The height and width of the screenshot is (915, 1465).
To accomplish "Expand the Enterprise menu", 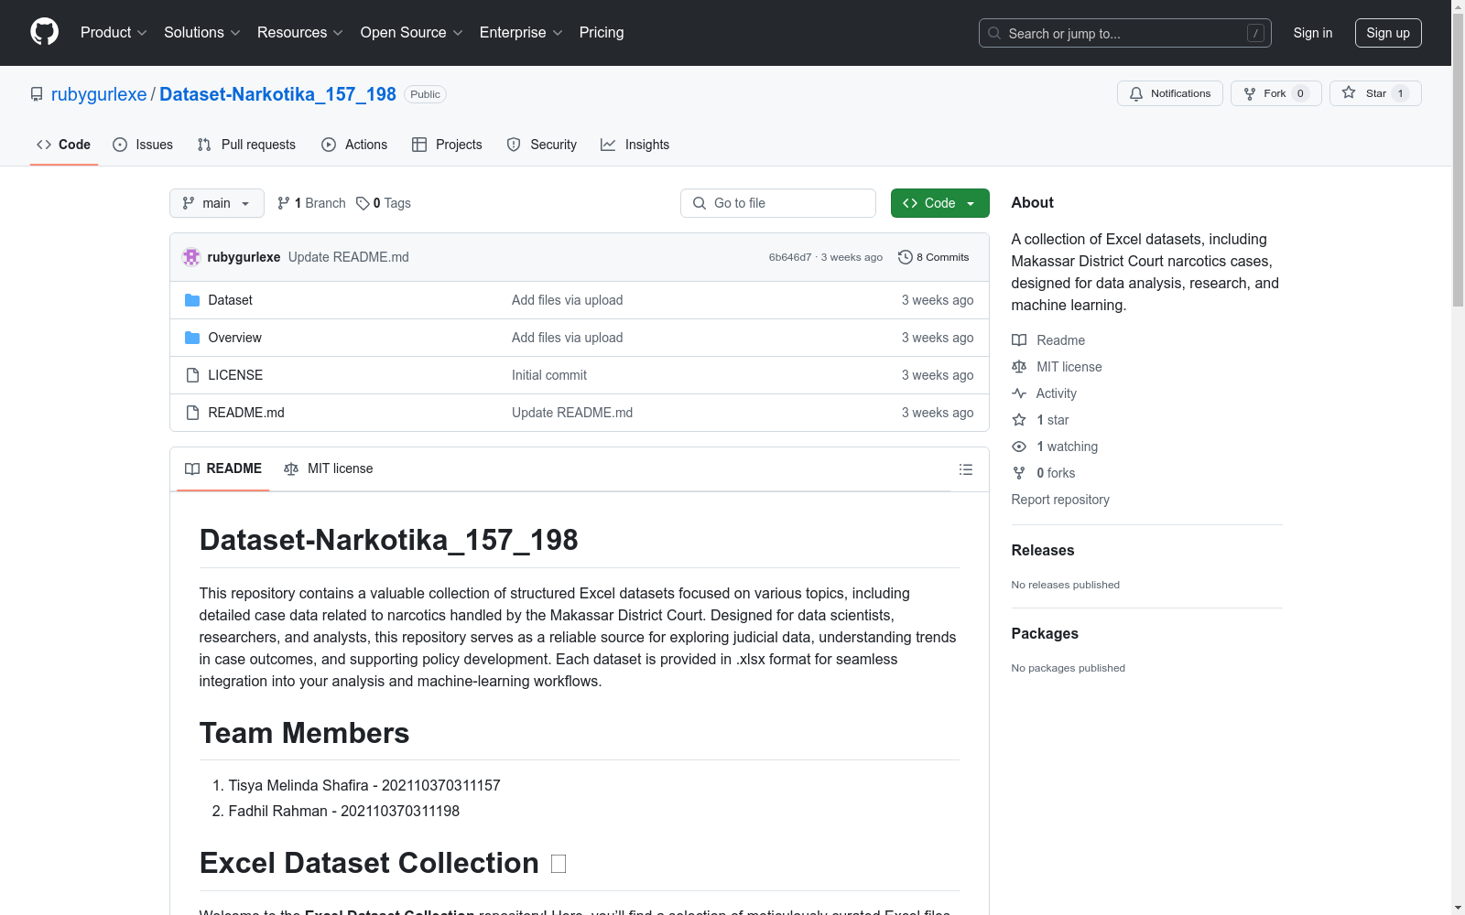I will tap(521, 32).
